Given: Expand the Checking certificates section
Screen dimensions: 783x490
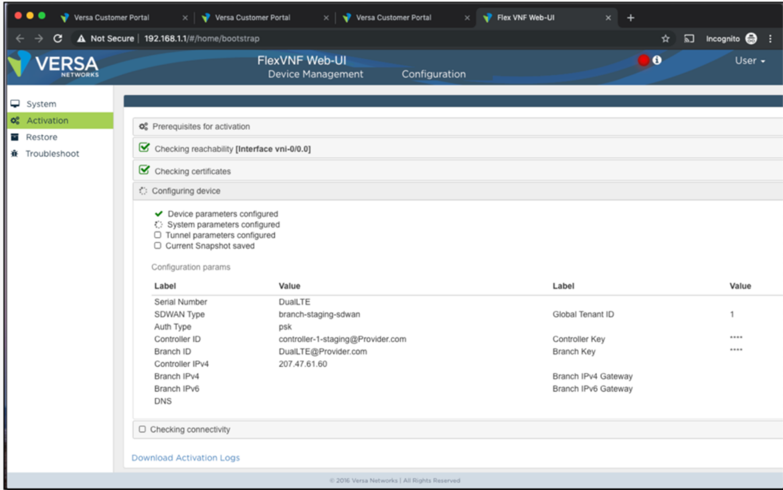Looking at the screenshot, I should tap(192, 171).
